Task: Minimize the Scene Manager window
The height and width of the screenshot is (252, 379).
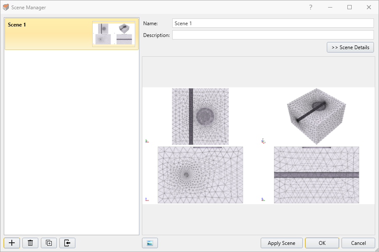Action: click(330, 7)
